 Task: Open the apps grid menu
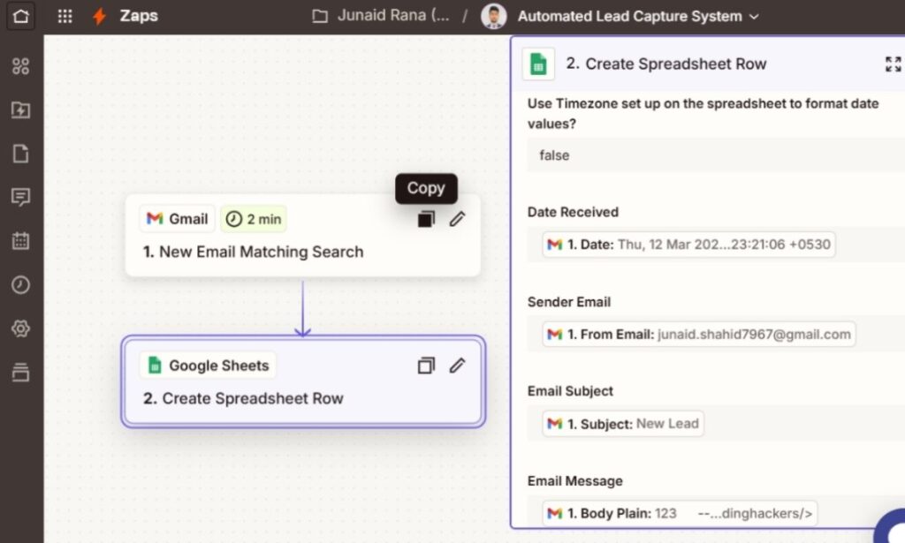point(65,16)
